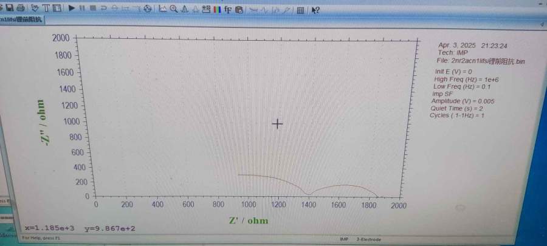Start the experiment with Run button

[x=72, y=9]
